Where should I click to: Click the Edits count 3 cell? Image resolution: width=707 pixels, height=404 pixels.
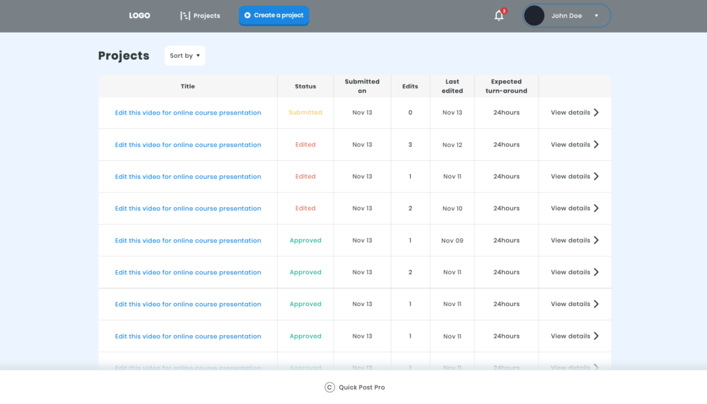click(410, 145)
